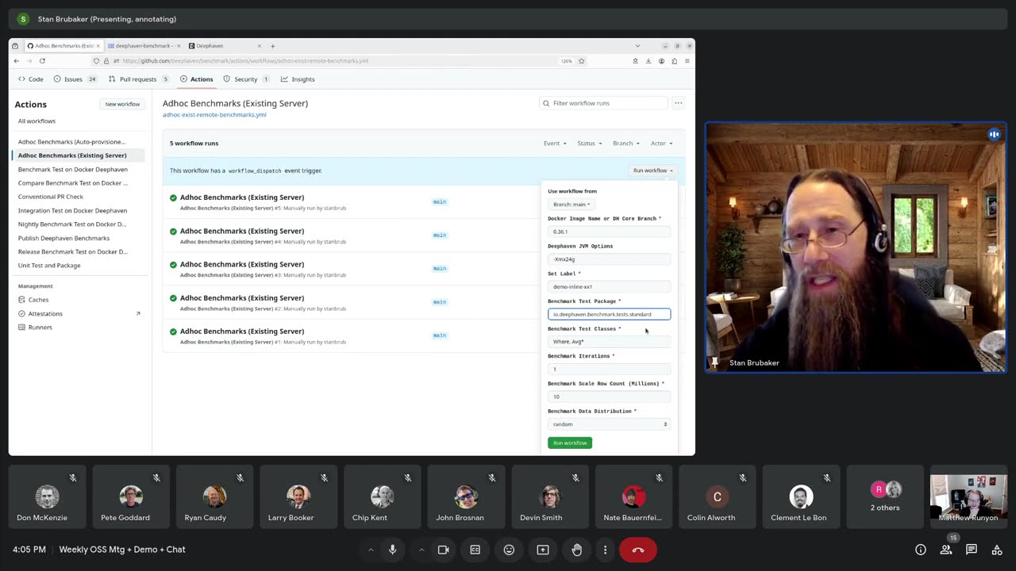Open the Pull requests tab
This screenshot has height=571, width=1016.
click(139, 79)
